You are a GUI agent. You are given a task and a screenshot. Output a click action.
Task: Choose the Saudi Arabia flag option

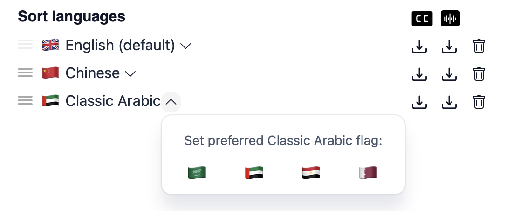[197, 173]
